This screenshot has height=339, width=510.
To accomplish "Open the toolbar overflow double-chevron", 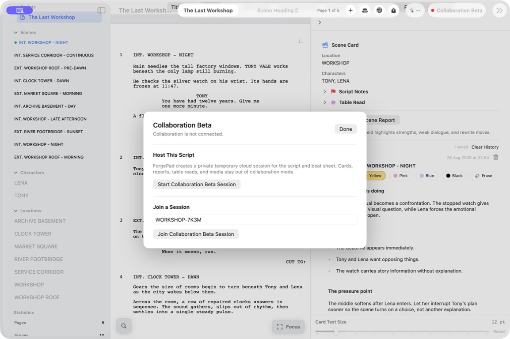I will click(499, 11).
